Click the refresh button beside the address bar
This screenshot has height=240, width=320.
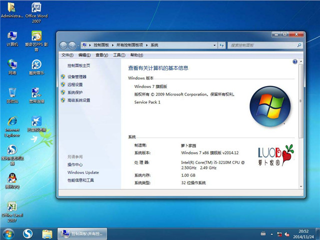[x=221, y=45]
